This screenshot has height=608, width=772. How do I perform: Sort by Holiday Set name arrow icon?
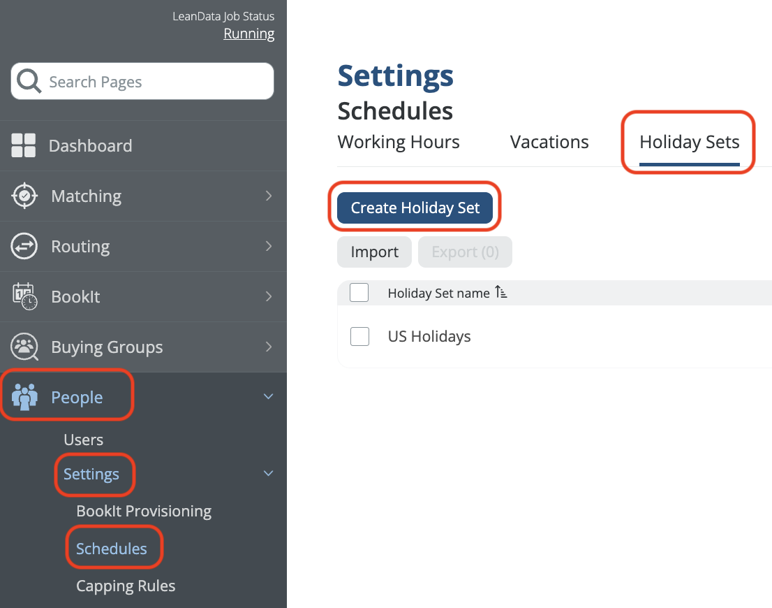501,293
